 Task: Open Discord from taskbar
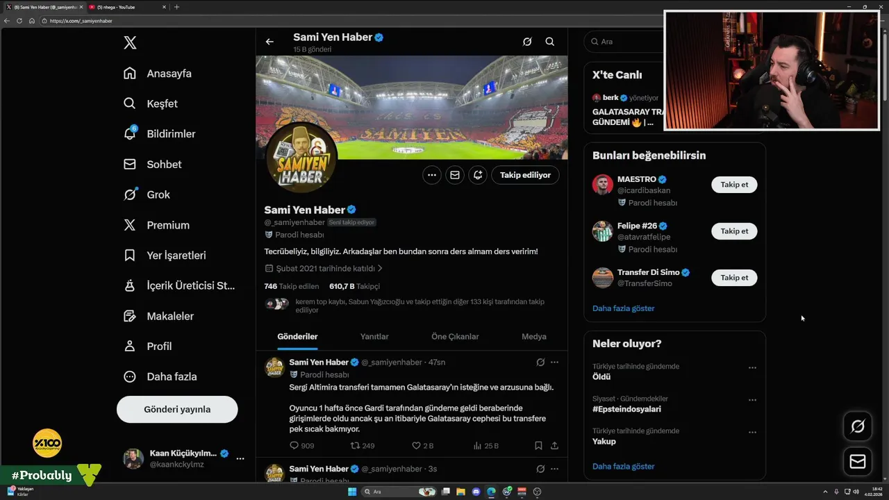(476, 492)
